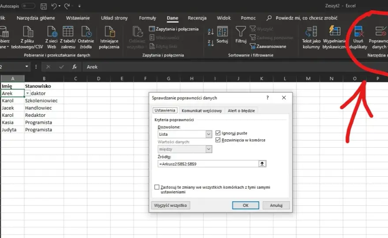Click the Wyczyść wszystko button
The height and width of the screenshot is (238, 388).
[171, 205]
